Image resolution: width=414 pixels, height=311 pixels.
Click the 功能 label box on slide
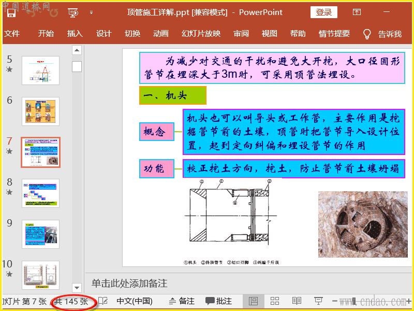pos(157,168)
